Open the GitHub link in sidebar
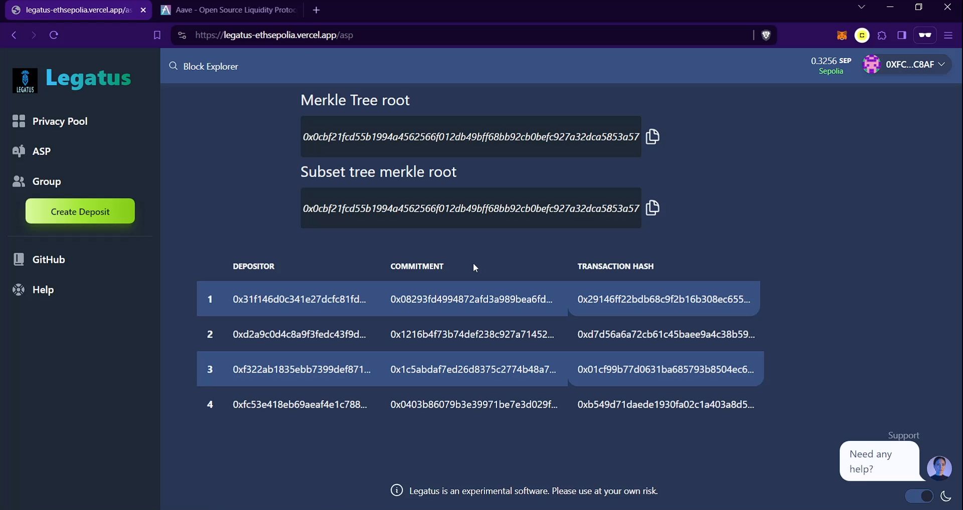Viewport: 963px width, 510px height. [39, 259]
